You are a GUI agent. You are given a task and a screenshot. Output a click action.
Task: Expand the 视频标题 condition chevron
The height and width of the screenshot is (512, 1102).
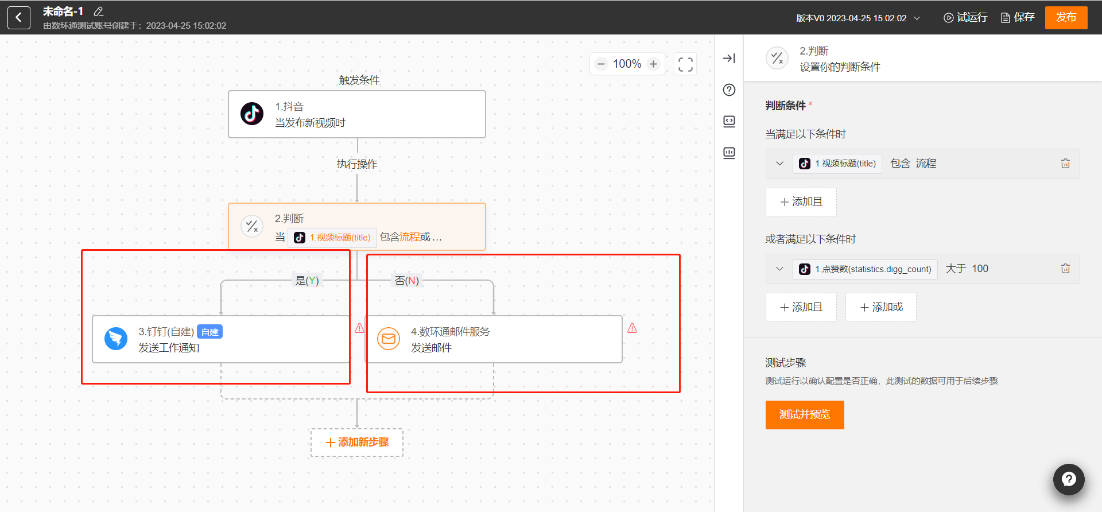pos(779,164)
